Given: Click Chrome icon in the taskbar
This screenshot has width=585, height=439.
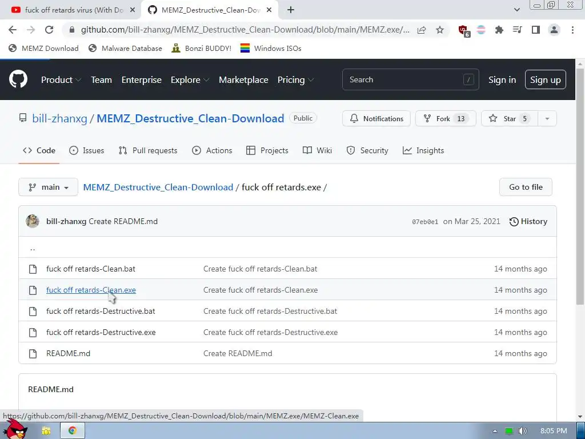Looking at the screenshot, I should (x=73, y=431).
